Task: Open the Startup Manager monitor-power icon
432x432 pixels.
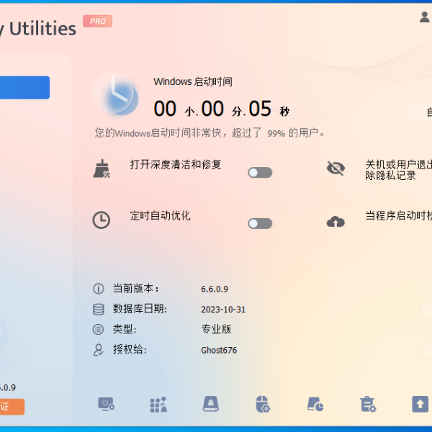Action: click(x=106, y=404)
